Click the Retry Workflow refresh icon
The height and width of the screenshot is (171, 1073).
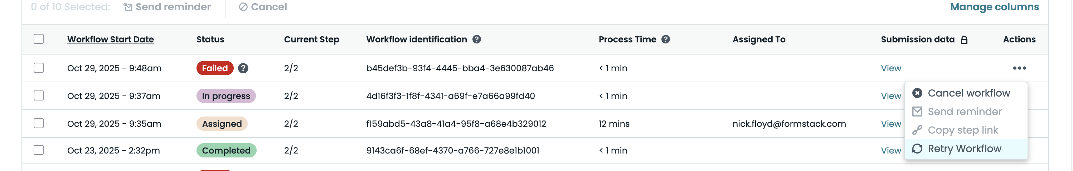pyautogui.click(x=917, y=149)
